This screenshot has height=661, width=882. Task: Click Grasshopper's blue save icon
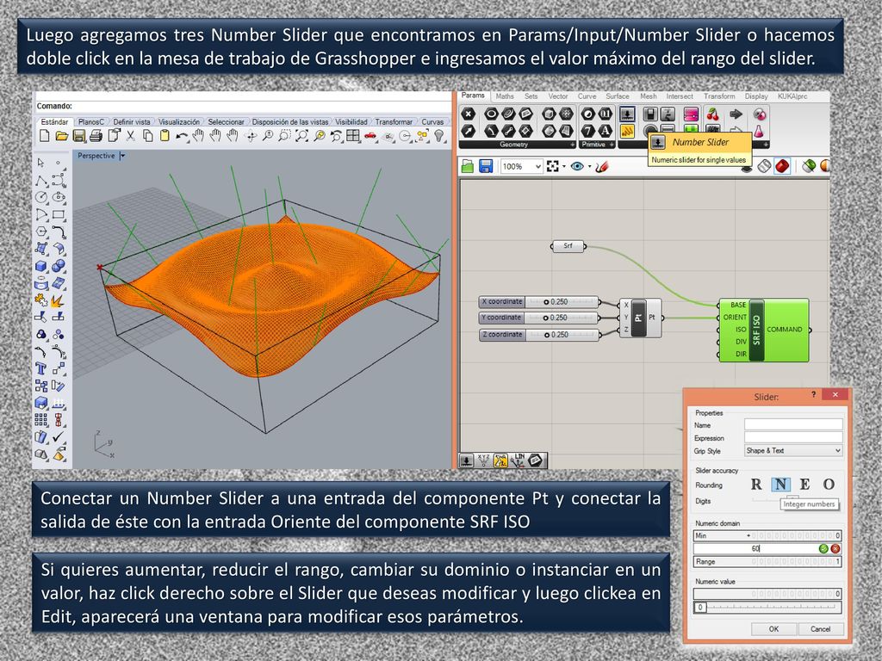tap(486, 166)
